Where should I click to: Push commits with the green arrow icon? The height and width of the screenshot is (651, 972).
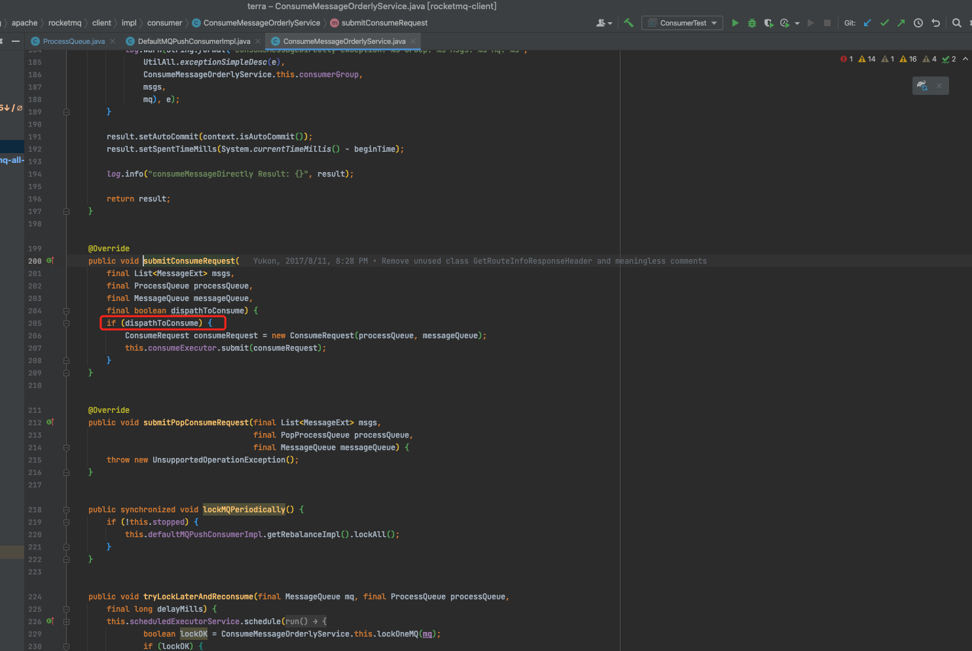(x=901, y=23)
